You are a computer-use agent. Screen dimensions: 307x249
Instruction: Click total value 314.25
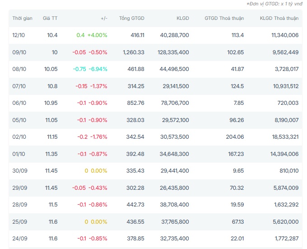[x=136, y=86]
